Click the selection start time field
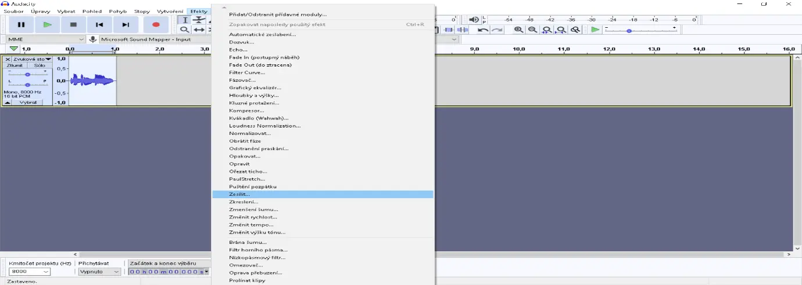 (x=166, y=272)
